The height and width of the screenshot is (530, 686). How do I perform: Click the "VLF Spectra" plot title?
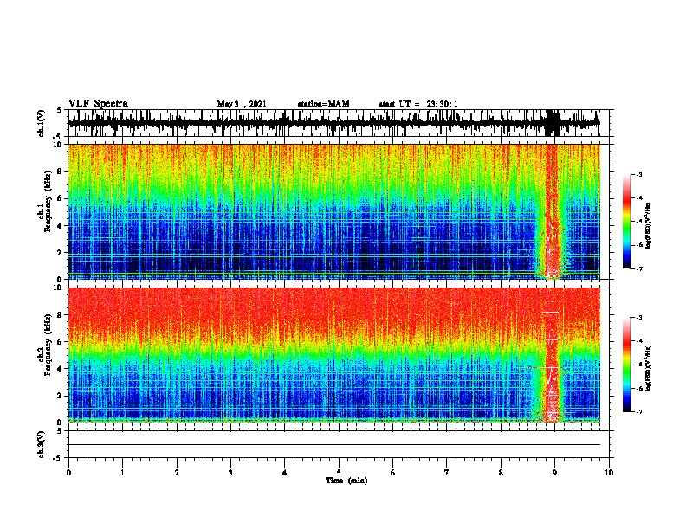pyautogui.click(x=98, y=103)
